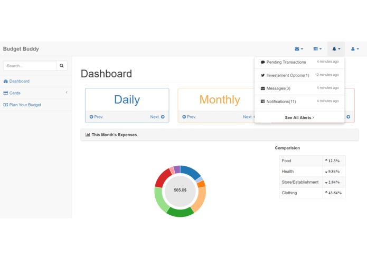
Task: Select the dark green donut segment
Action: point(180,212)
